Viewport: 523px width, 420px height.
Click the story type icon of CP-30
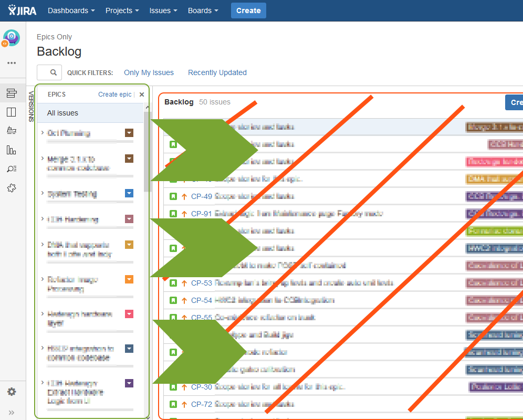pyautogui.click(x=173, y=387)
